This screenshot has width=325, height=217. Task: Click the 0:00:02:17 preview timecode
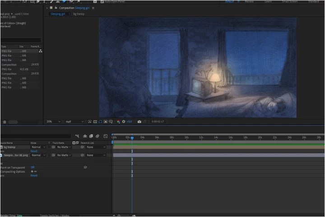click(158, 122)
